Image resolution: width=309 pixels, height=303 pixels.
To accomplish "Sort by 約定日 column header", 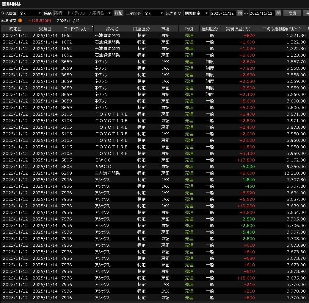I will (x=15, y=29).
